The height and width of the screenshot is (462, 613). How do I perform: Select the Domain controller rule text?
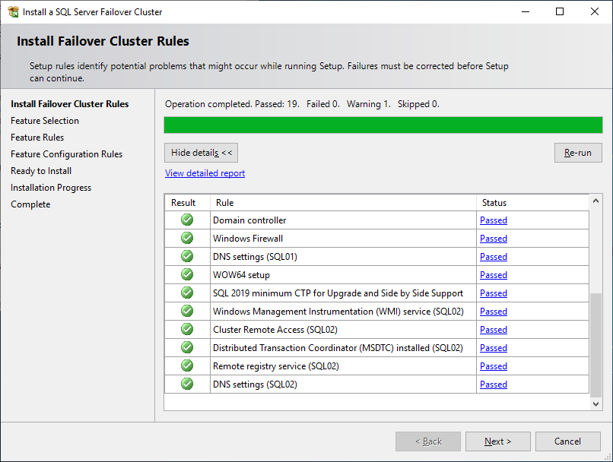point(249,220)
